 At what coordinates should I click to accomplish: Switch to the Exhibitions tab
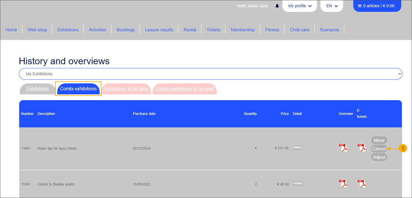[x=37, y=89]
